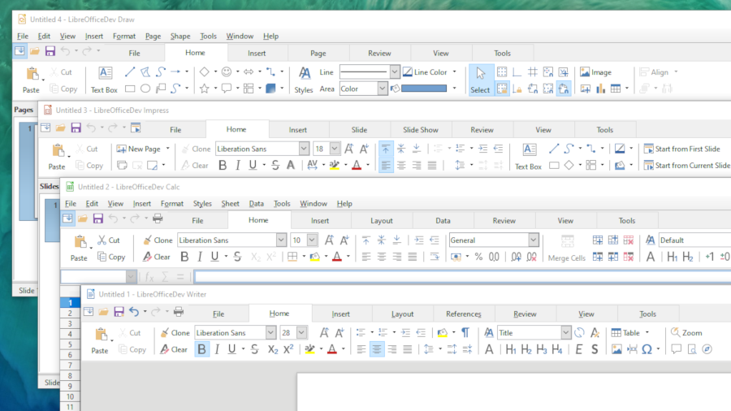Click Function Wizard fx icon in Calc
This screenshot has width=731, height=411.
[x=149, y=277]
